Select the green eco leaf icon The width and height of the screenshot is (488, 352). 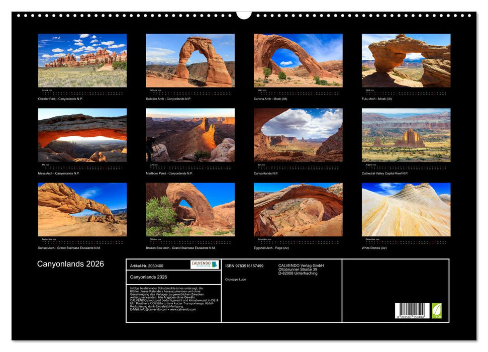click(437, 310)
